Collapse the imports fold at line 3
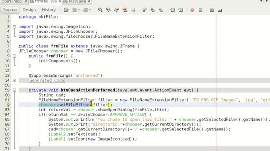 14,27
